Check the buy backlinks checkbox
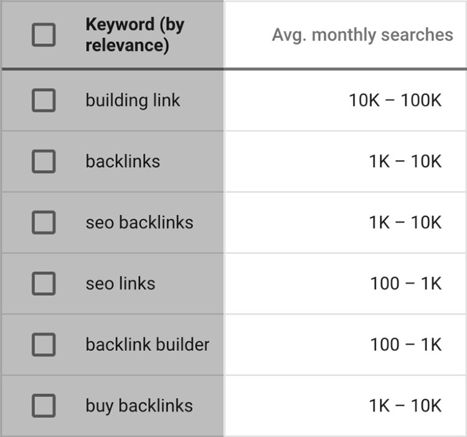The height and width of the screenshot is (437, 467). pyautogui.click(x=44, y=405)
